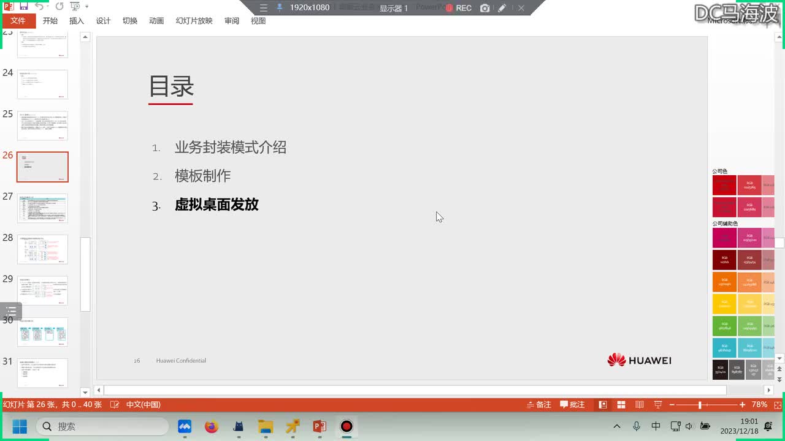
Task: Switch to Reading view
Action: 640,405
